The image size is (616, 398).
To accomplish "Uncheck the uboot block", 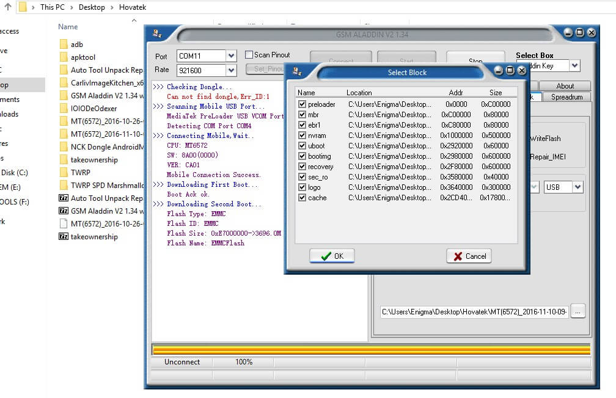I will click(x=302, y=146).
